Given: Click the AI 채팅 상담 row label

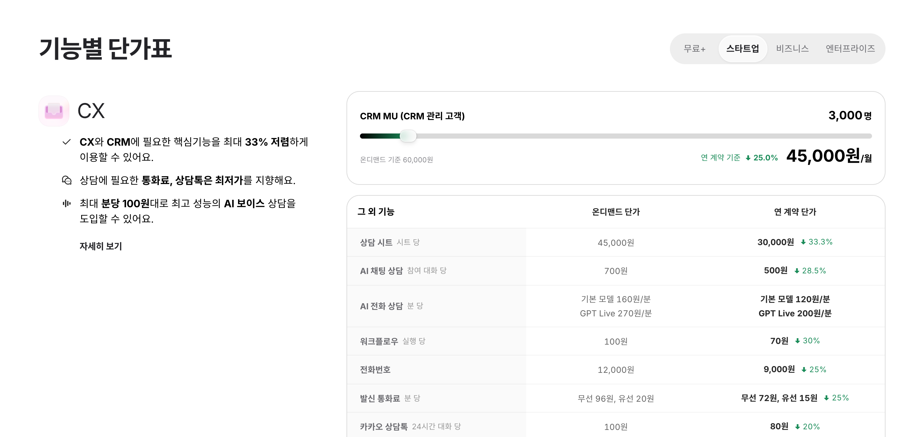Looking at the screenshot, I should (x=381, y=271).
